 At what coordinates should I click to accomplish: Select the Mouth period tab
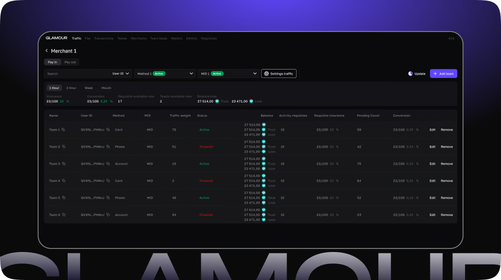coord(106,87)
